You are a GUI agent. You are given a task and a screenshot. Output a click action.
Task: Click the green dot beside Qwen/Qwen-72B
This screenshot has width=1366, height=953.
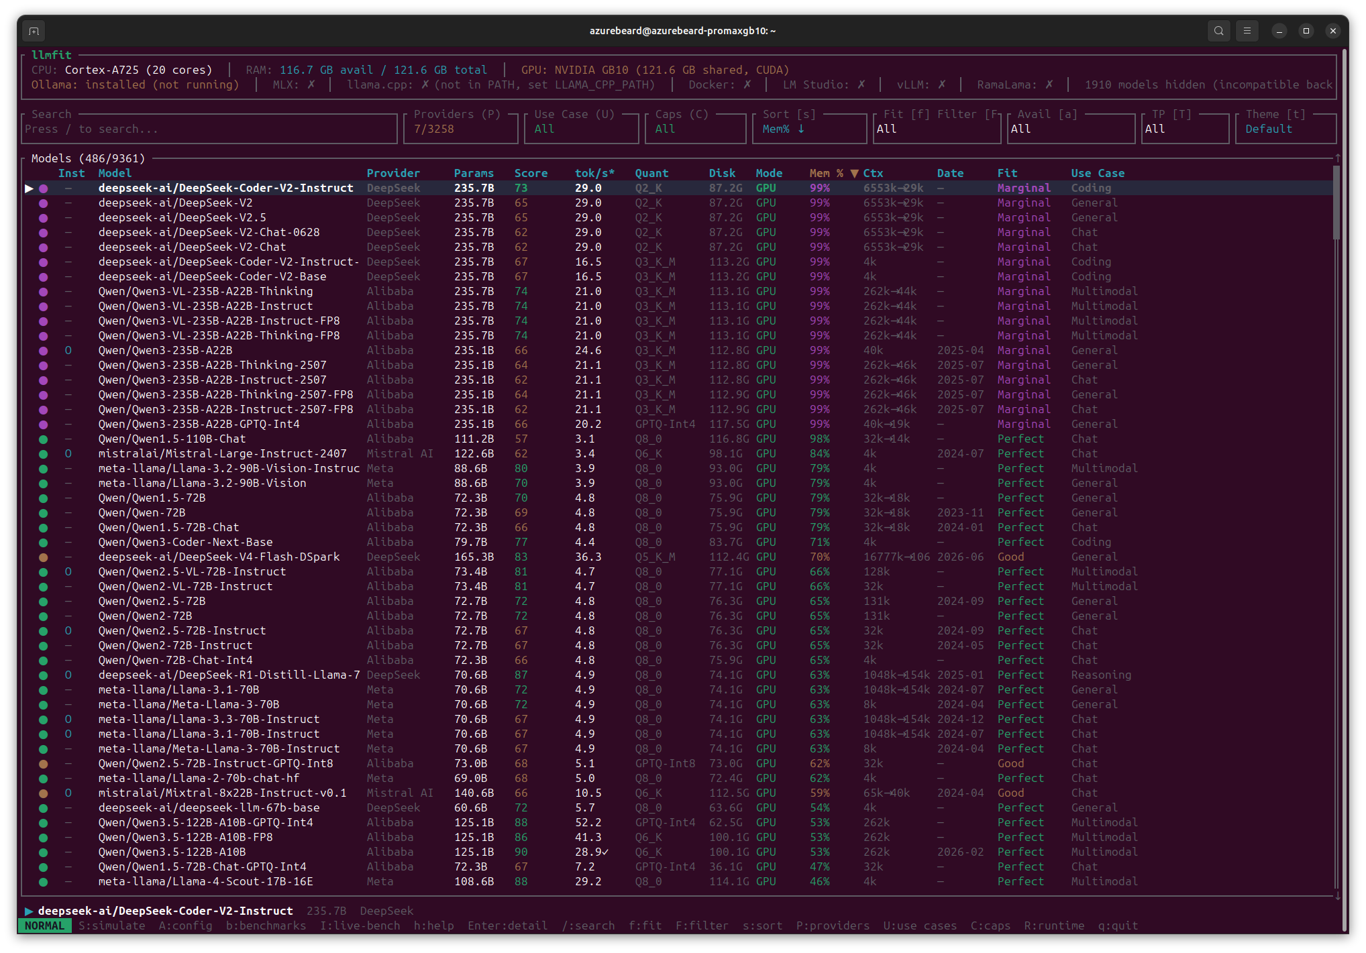(x=44, y=513)
